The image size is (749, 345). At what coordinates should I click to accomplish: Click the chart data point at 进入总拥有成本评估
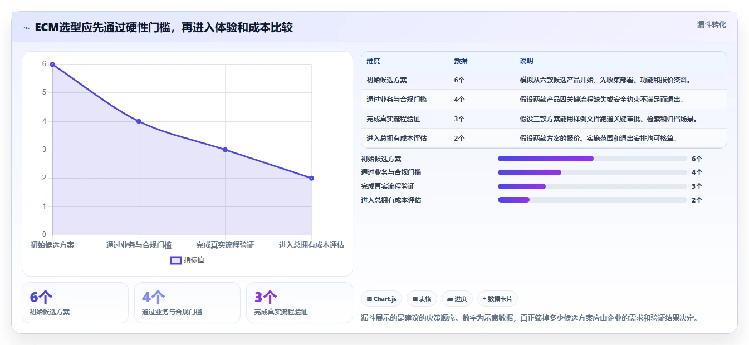tap(311, 178)
